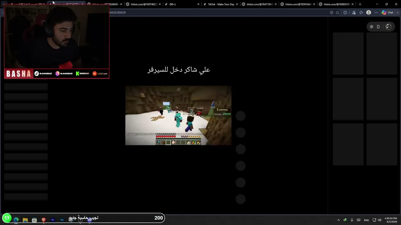
Task: Close the tiktok.com/@76471914 tab
Action: point(275,4)
